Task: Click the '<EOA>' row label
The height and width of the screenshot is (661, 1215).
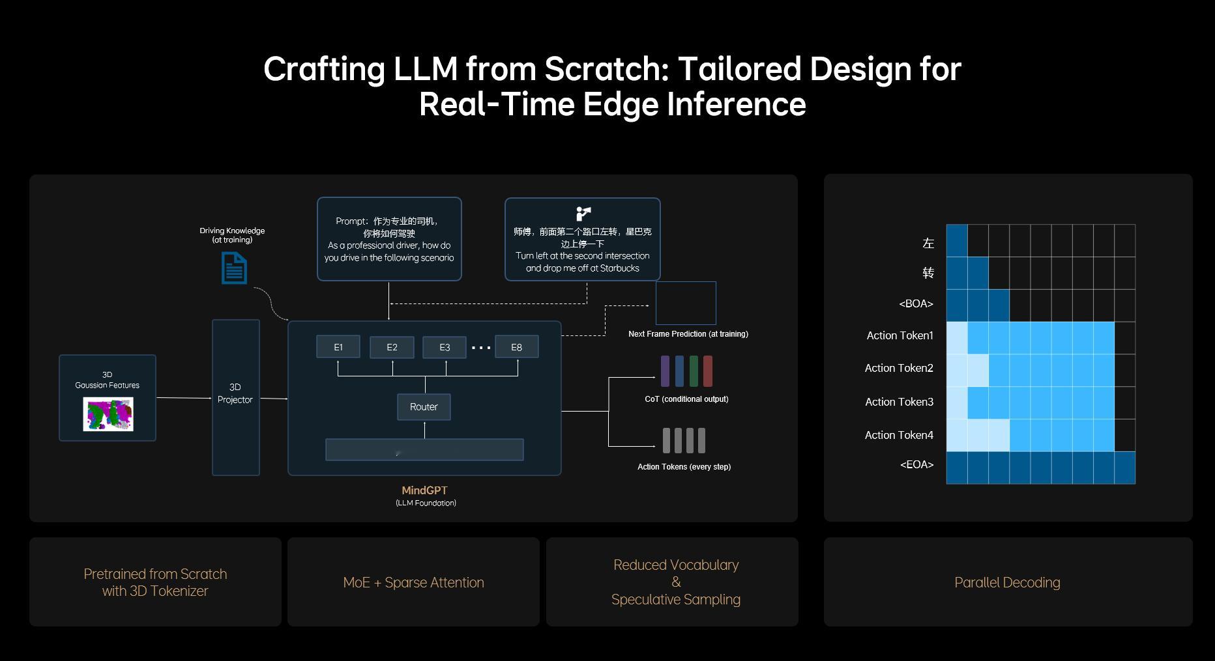Action: [x=916, y=464]
